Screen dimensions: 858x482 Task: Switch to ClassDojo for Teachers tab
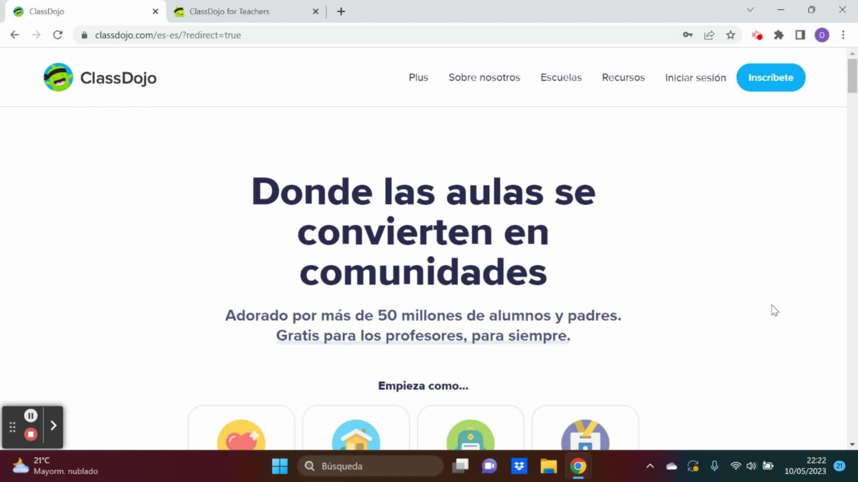229,12
